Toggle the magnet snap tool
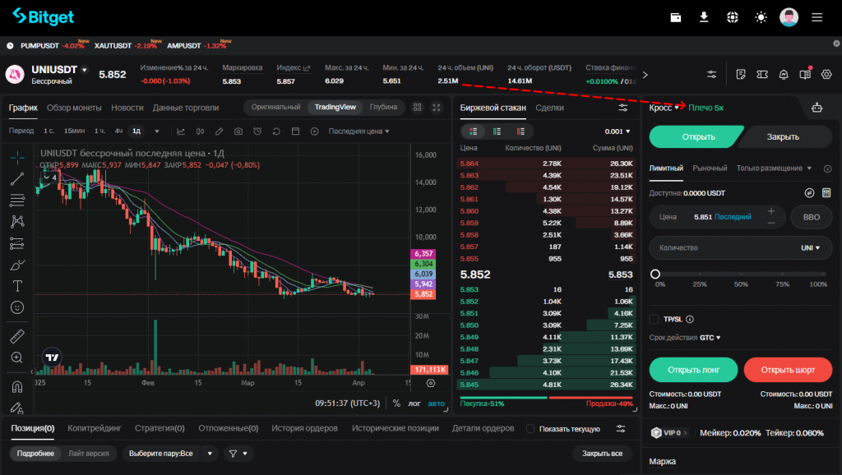The height and width of the screenshot is (475, 842). (17, 386)
